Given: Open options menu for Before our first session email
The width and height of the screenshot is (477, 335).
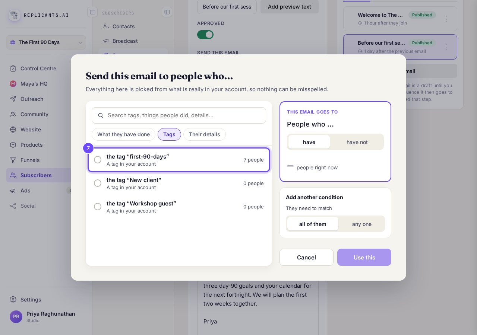Looking at the screenshot, I should point(446,47).
